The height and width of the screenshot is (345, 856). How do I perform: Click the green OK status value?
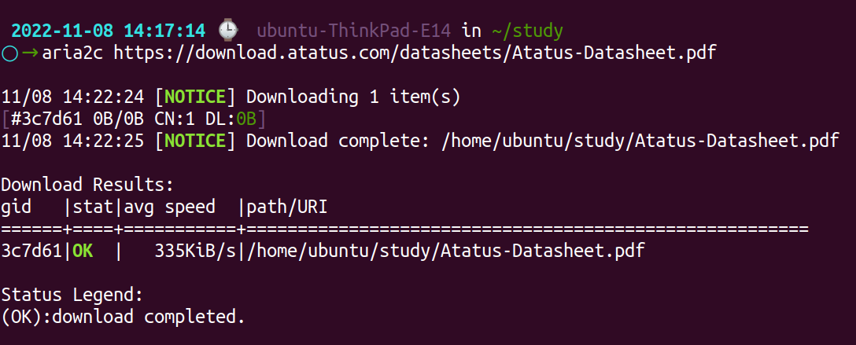click(x=83, y=251)
